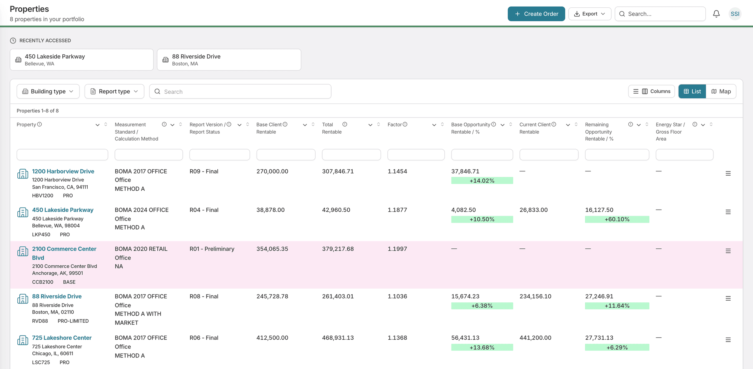The width and height of the screenshot is (753, 369).
Task: Sort by Property column arrows
Action: tap(106, 124)
